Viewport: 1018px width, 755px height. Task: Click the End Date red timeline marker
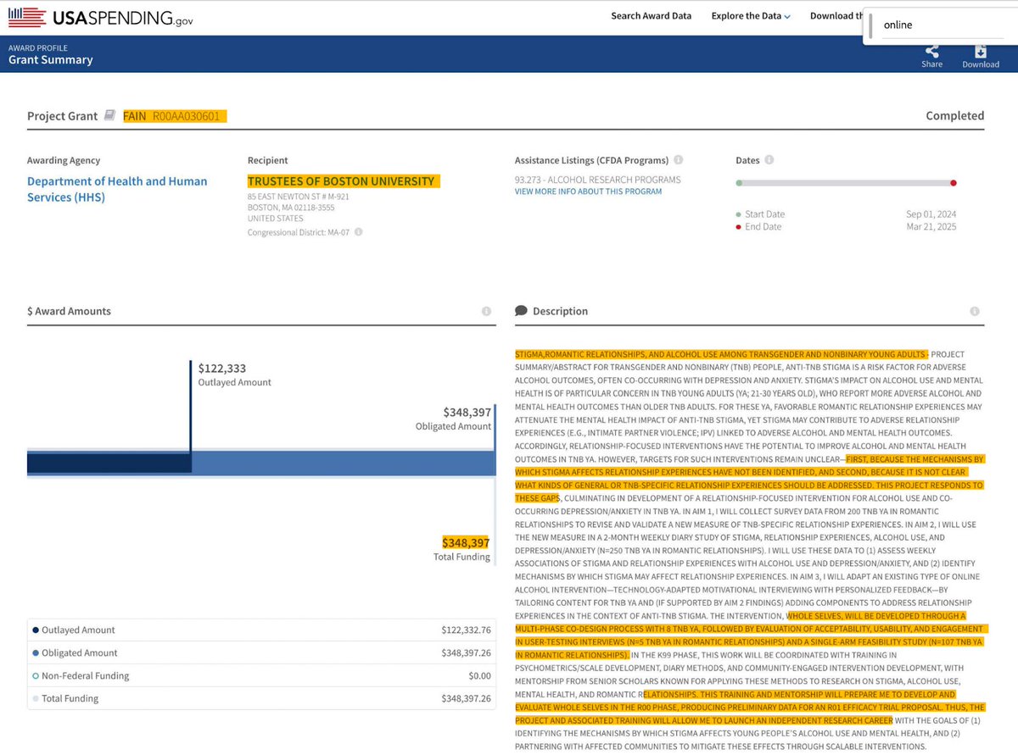[x=954, y=183]
